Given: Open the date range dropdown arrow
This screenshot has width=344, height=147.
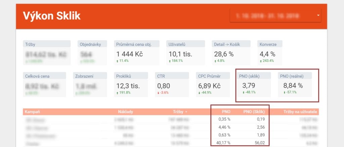Looking at the screenshot, I should [x=318, y=15].
